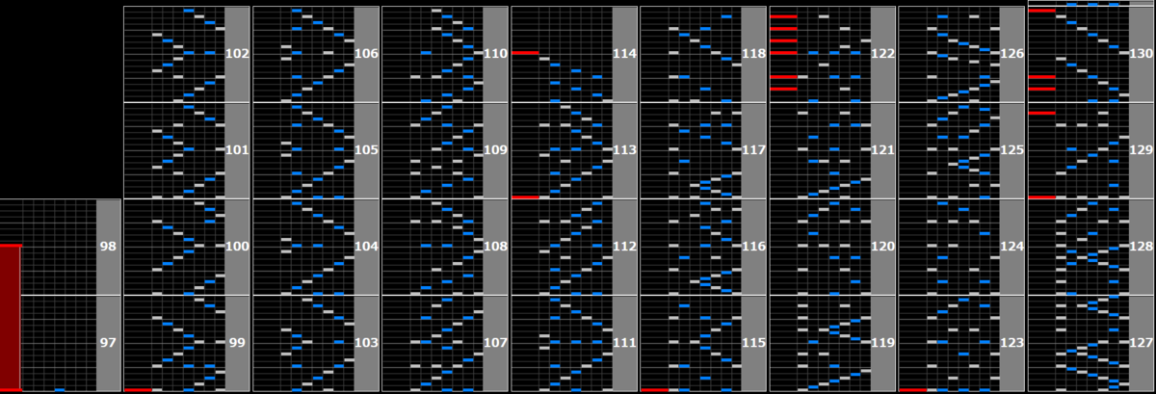Click the measure number 100 label
The height and width of the screenshot is (394, 1156).
pyautogui.click(x=237, y=247)
